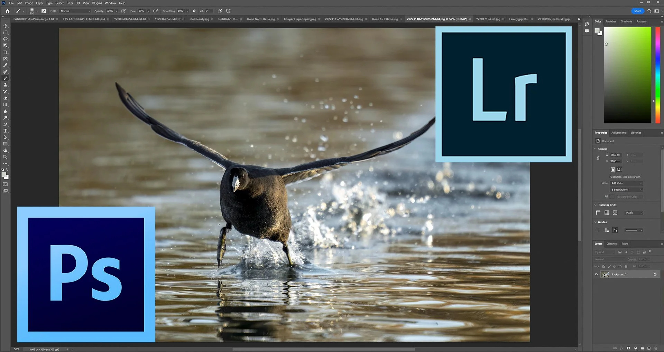Open the Smoothing value dropdown arrow
This screenshot has width=664, height=352.
[x=188, y=11]
